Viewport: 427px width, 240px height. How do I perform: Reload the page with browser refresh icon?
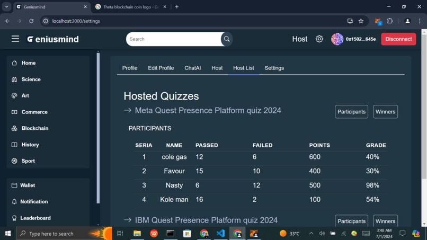[x=31, y=21]
